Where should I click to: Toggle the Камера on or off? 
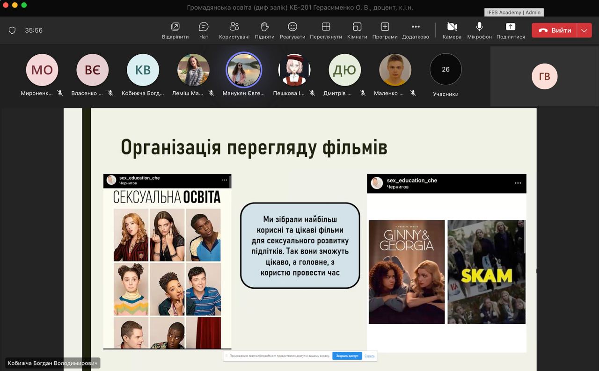(x=452, y=30)
